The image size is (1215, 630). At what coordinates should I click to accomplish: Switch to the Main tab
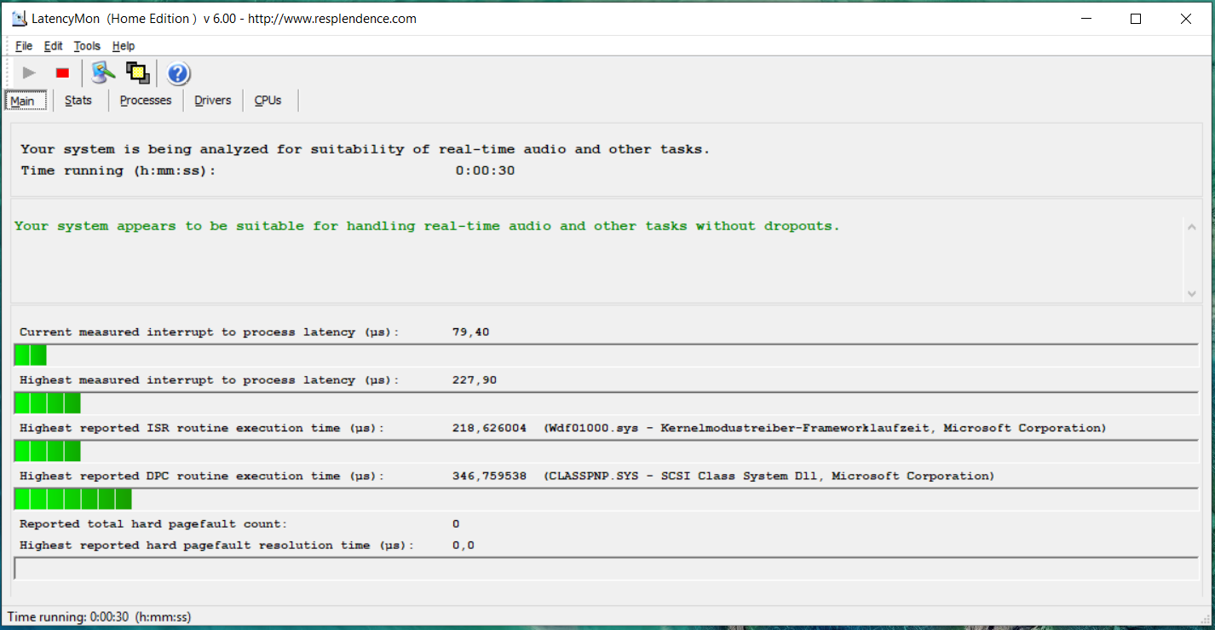(23, 101)
